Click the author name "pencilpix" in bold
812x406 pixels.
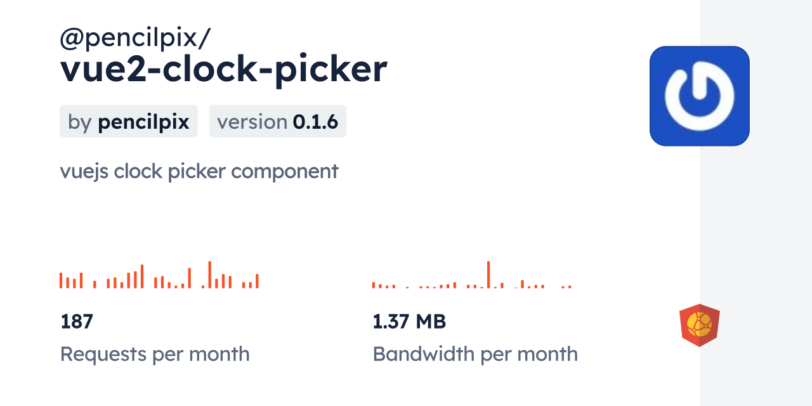(x=143, y=121)
